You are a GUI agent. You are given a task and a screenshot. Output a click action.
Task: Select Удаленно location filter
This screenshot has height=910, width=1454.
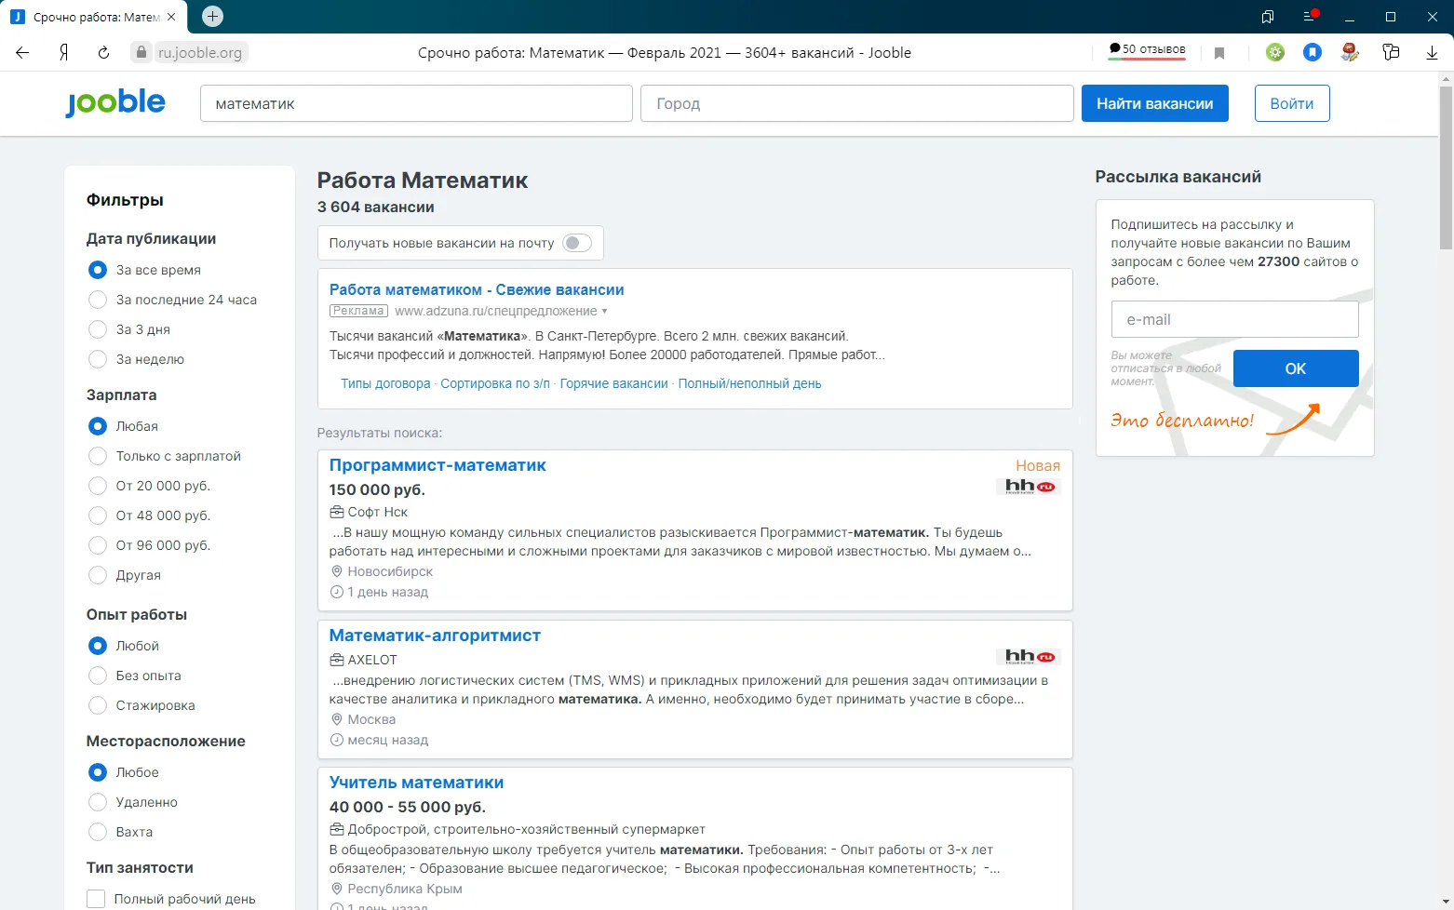pos(98,802)
